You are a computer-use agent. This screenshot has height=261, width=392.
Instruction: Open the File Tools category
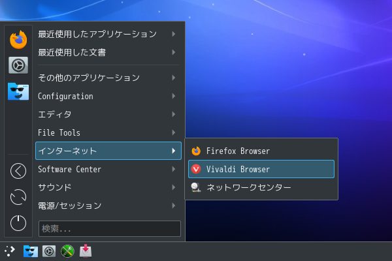pos(108,132)
